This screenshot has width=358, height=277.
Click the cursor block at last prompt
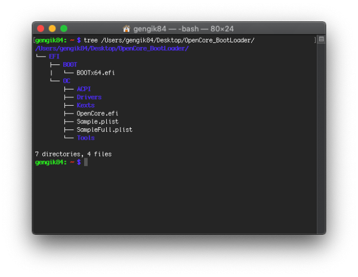86,162
